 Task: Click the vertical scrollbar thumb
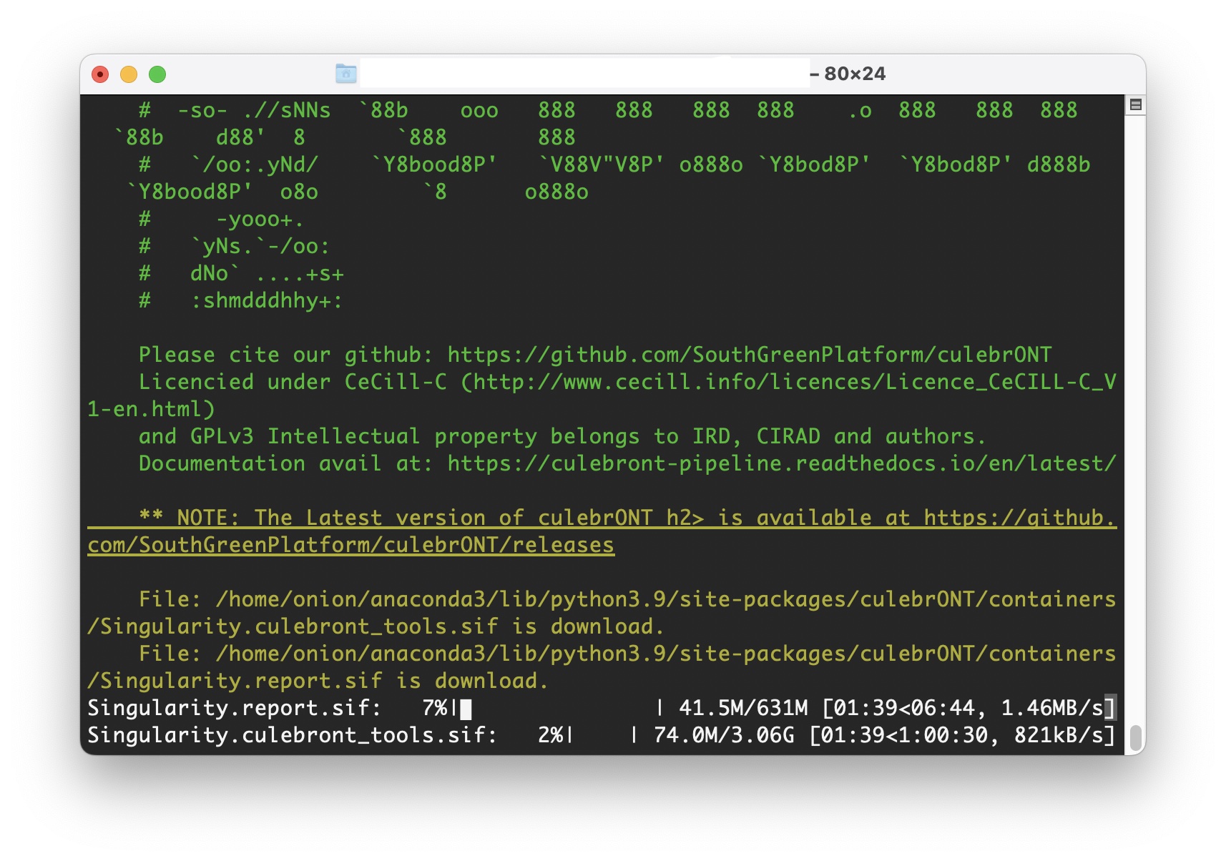[1135, 739]
